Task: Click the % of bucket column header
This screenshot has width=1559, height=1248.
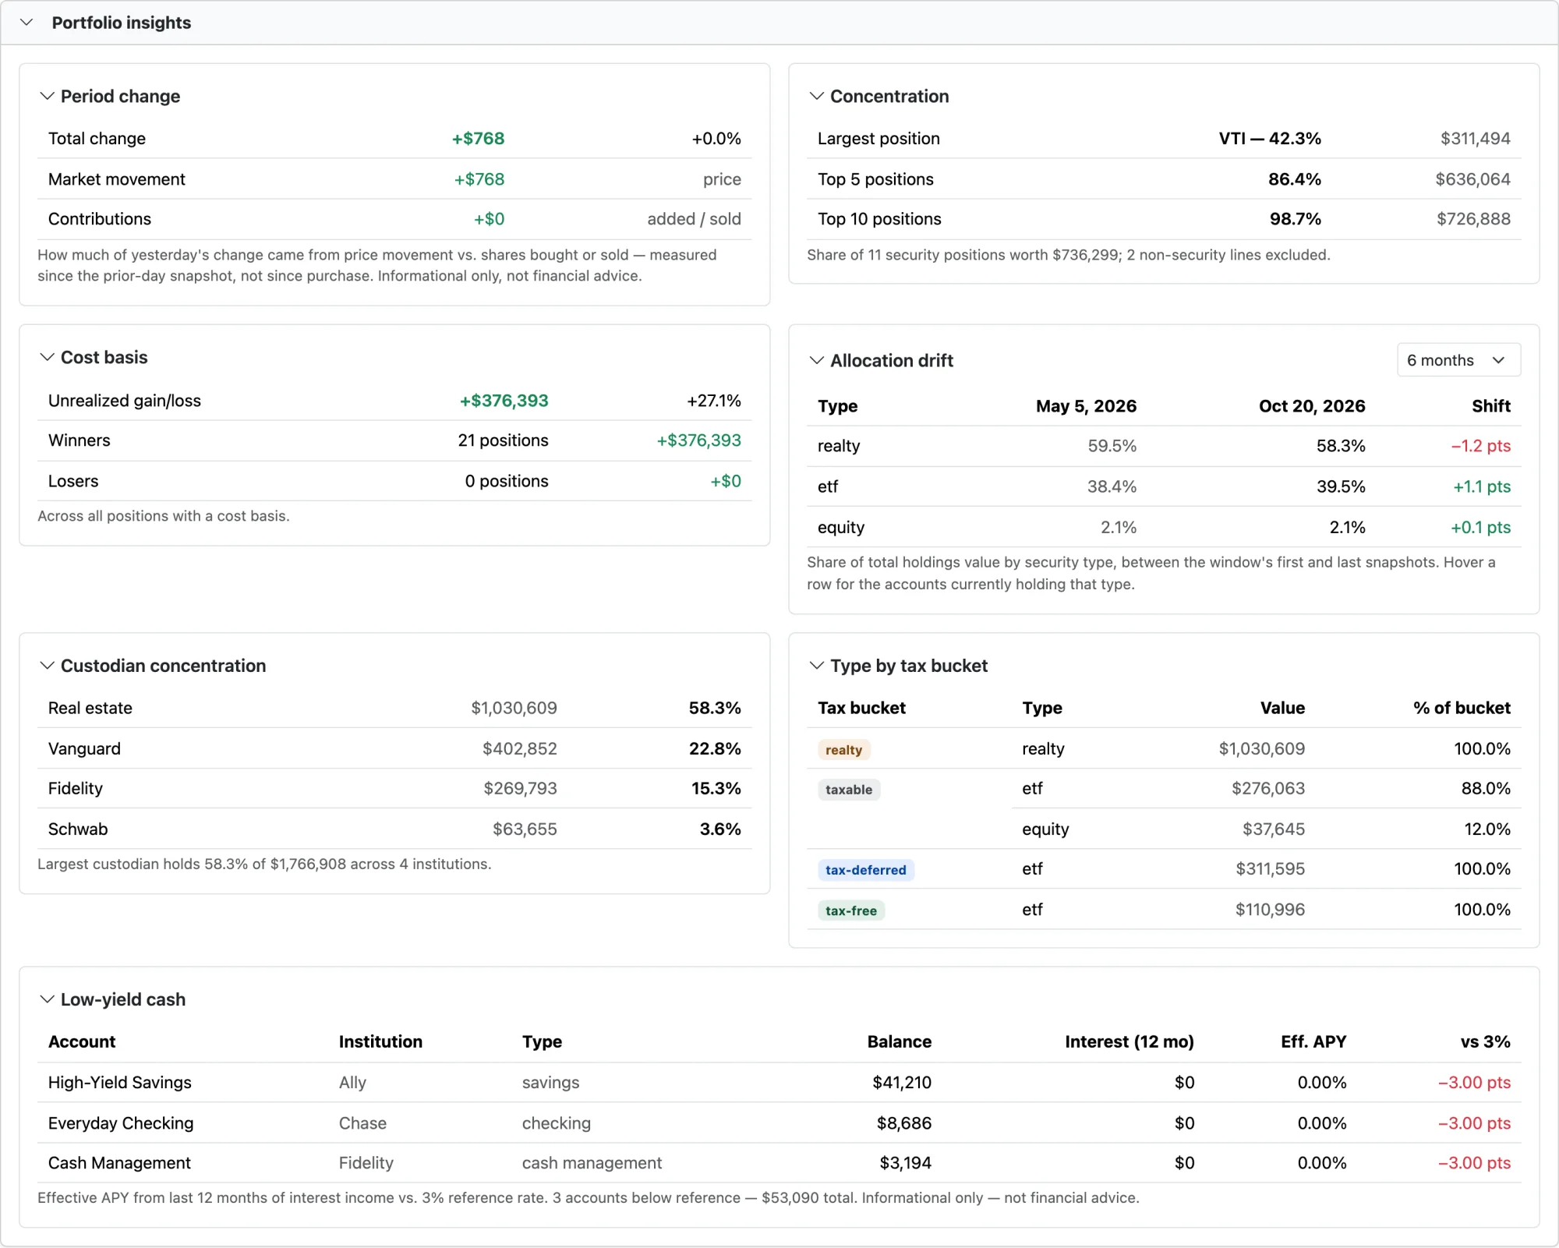Action: click(x=1462, y=709)
